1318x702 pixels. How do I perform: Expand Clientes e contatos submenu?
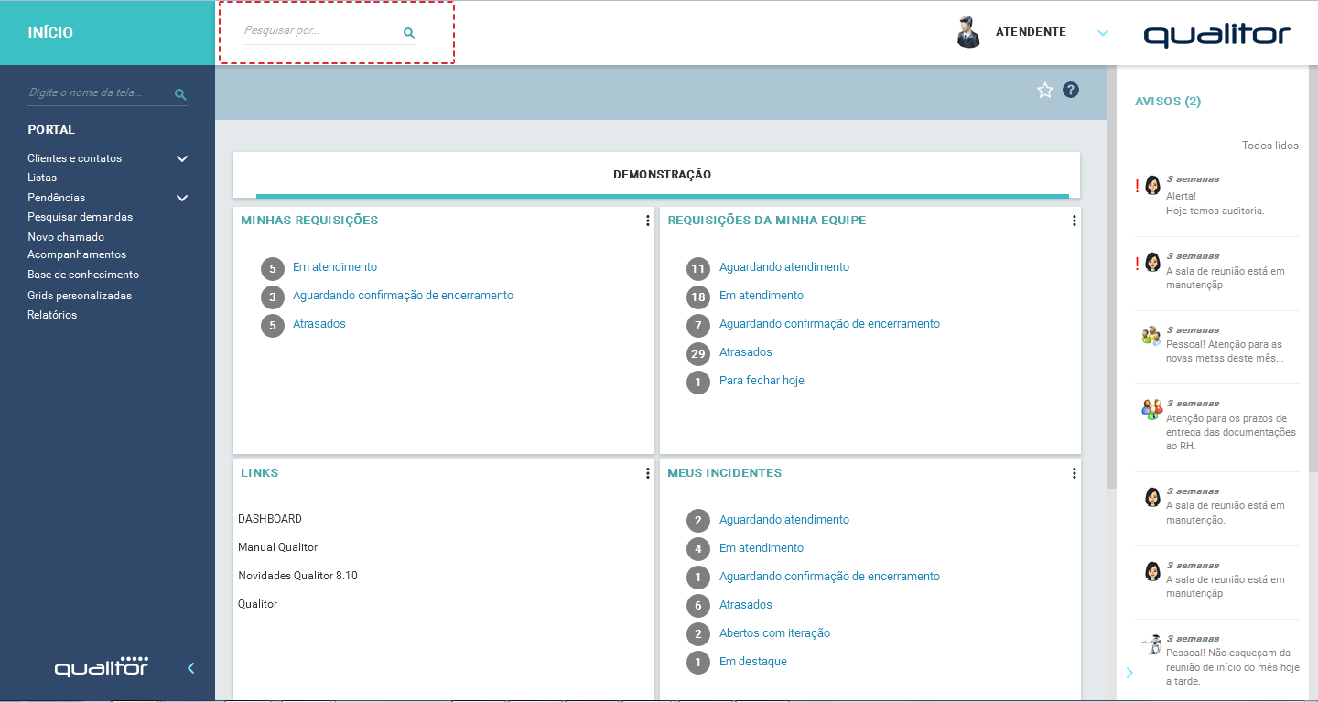point(181,158)
